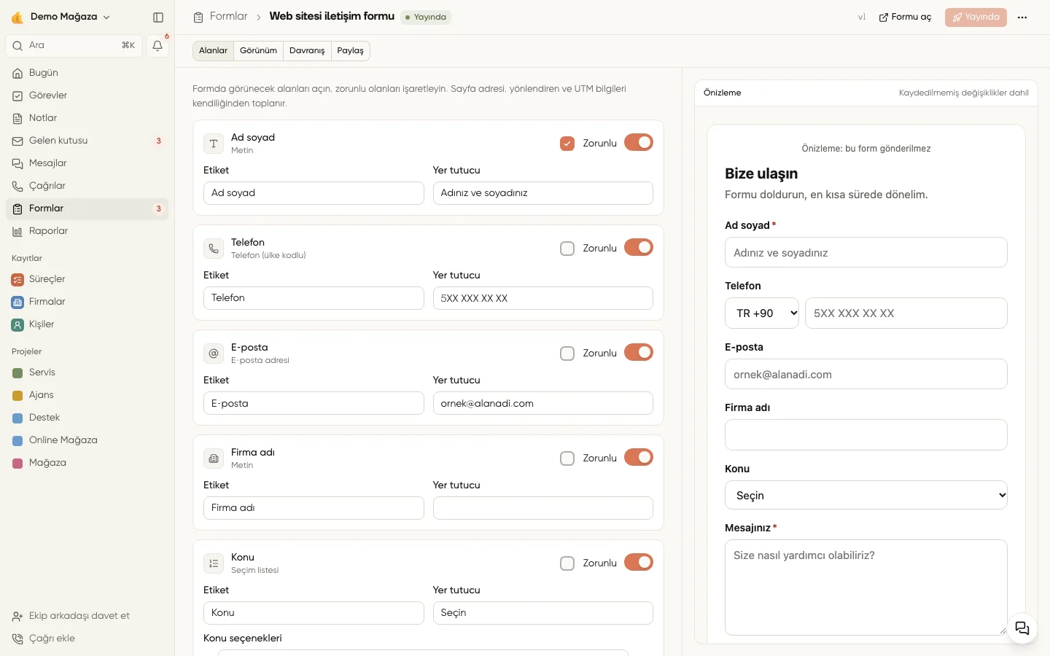Switch to the Paylaş tab
This screenshot has width=1050, height=656.
[350, 50]
